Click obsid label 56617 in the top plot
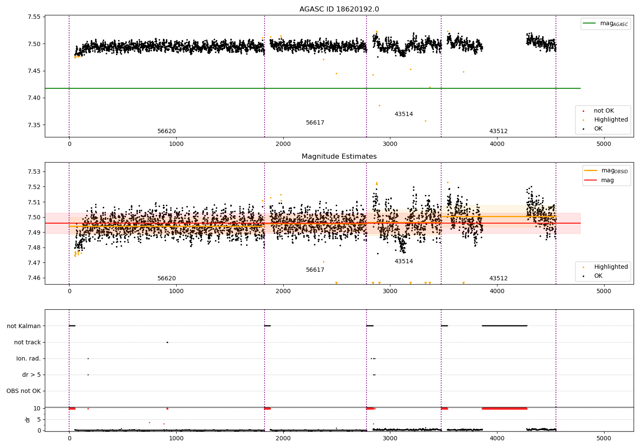Screen dimensions: 640x448 pyautogui.click(x=315, y=123)
